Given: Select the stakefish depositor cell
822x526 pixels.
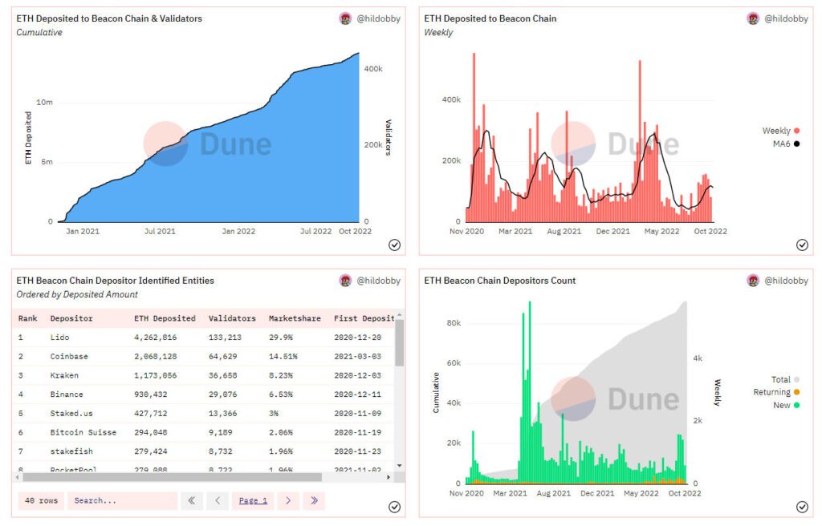Looking at the screenshot, I should pos(71,451).
